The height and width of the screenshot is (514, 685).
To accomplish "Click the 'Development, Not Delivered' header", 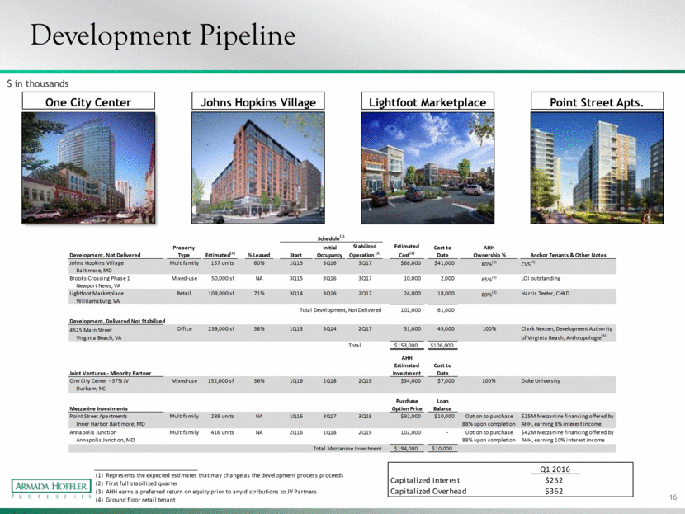I will (x=105, y=255).
